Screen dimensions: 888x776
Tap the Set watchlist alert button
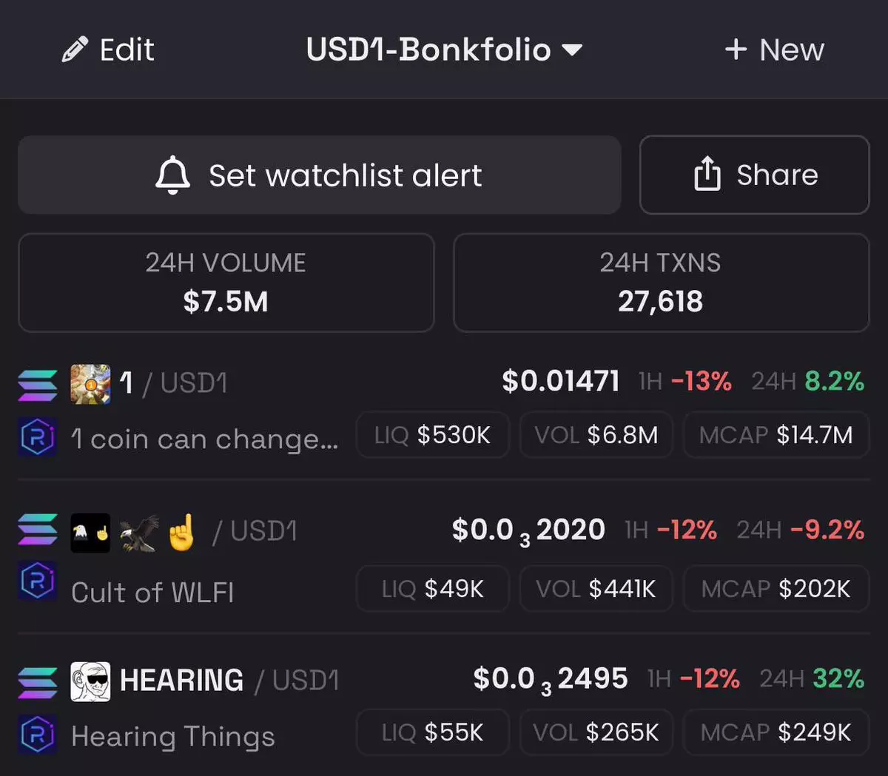319,175
